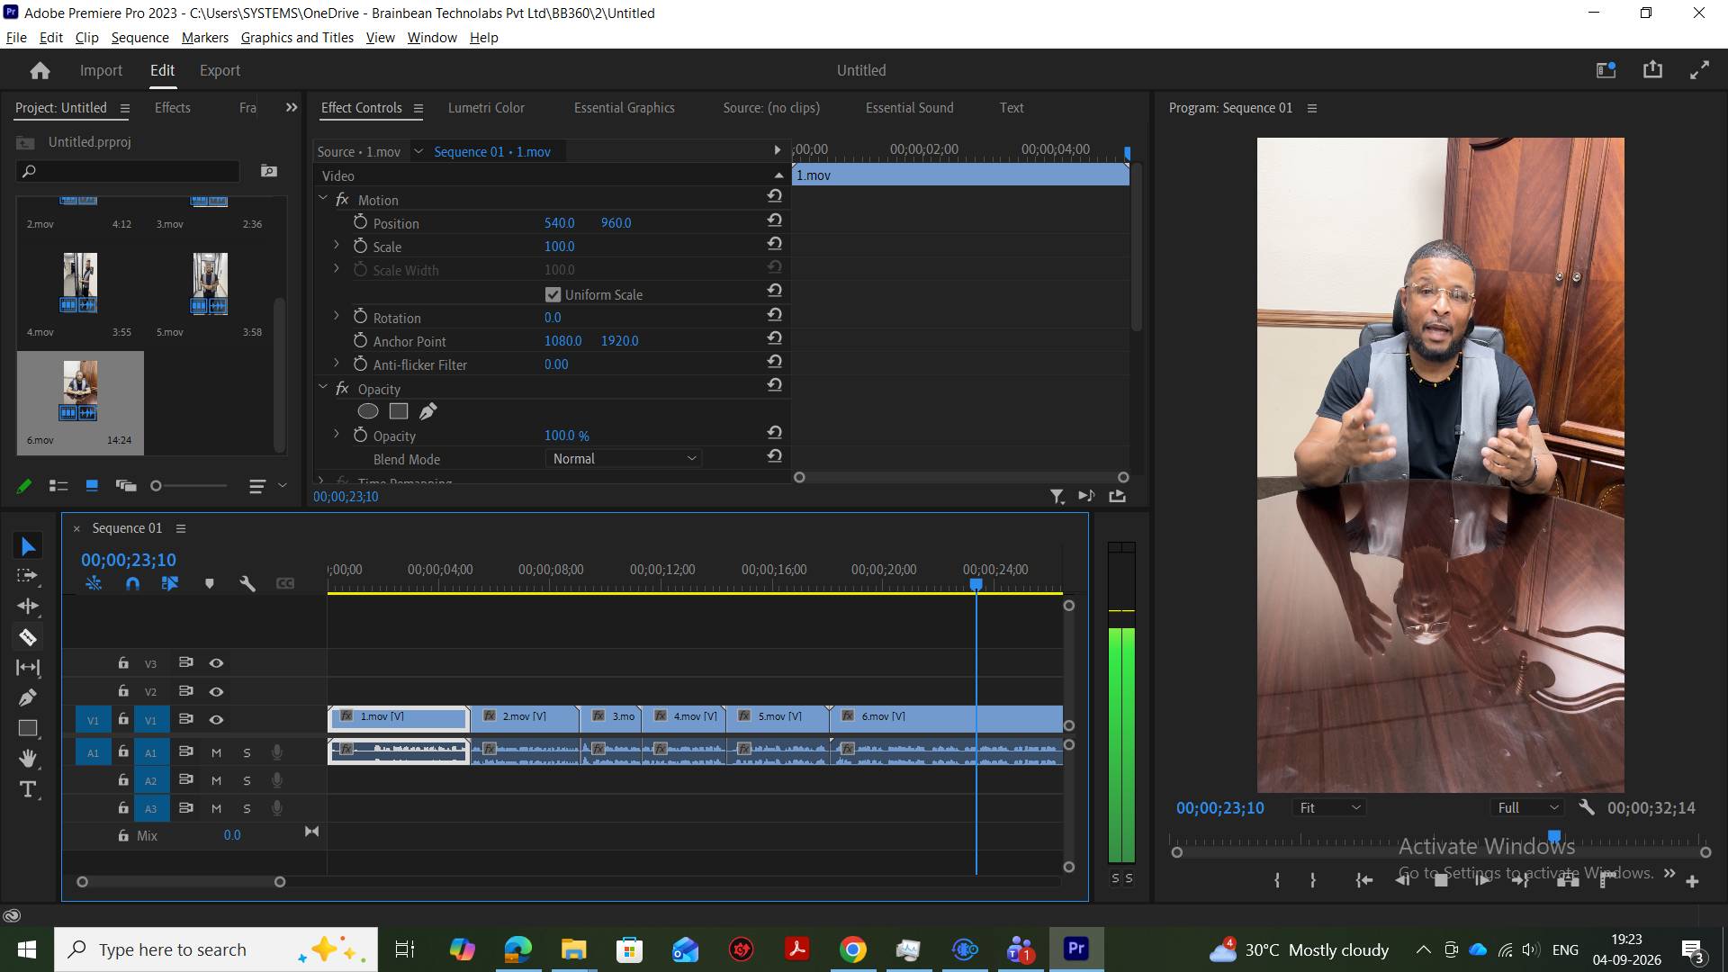The height and width of the screenshot is (972, 1728).
Task: Reset the Position parameter
Action: (x=774, y=220)
